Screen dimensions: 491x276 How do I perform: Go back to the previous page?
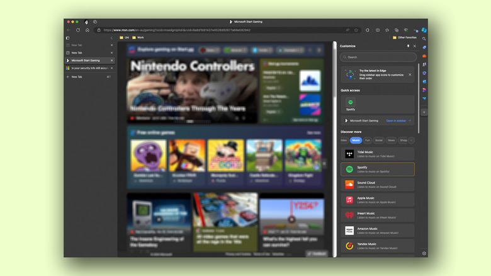click(x=69, y=30)
